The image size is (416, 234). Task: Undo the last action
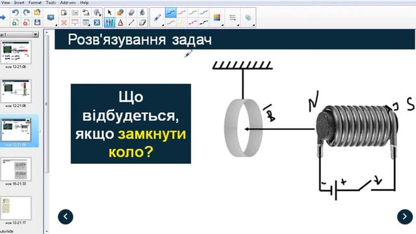point(16,12)
